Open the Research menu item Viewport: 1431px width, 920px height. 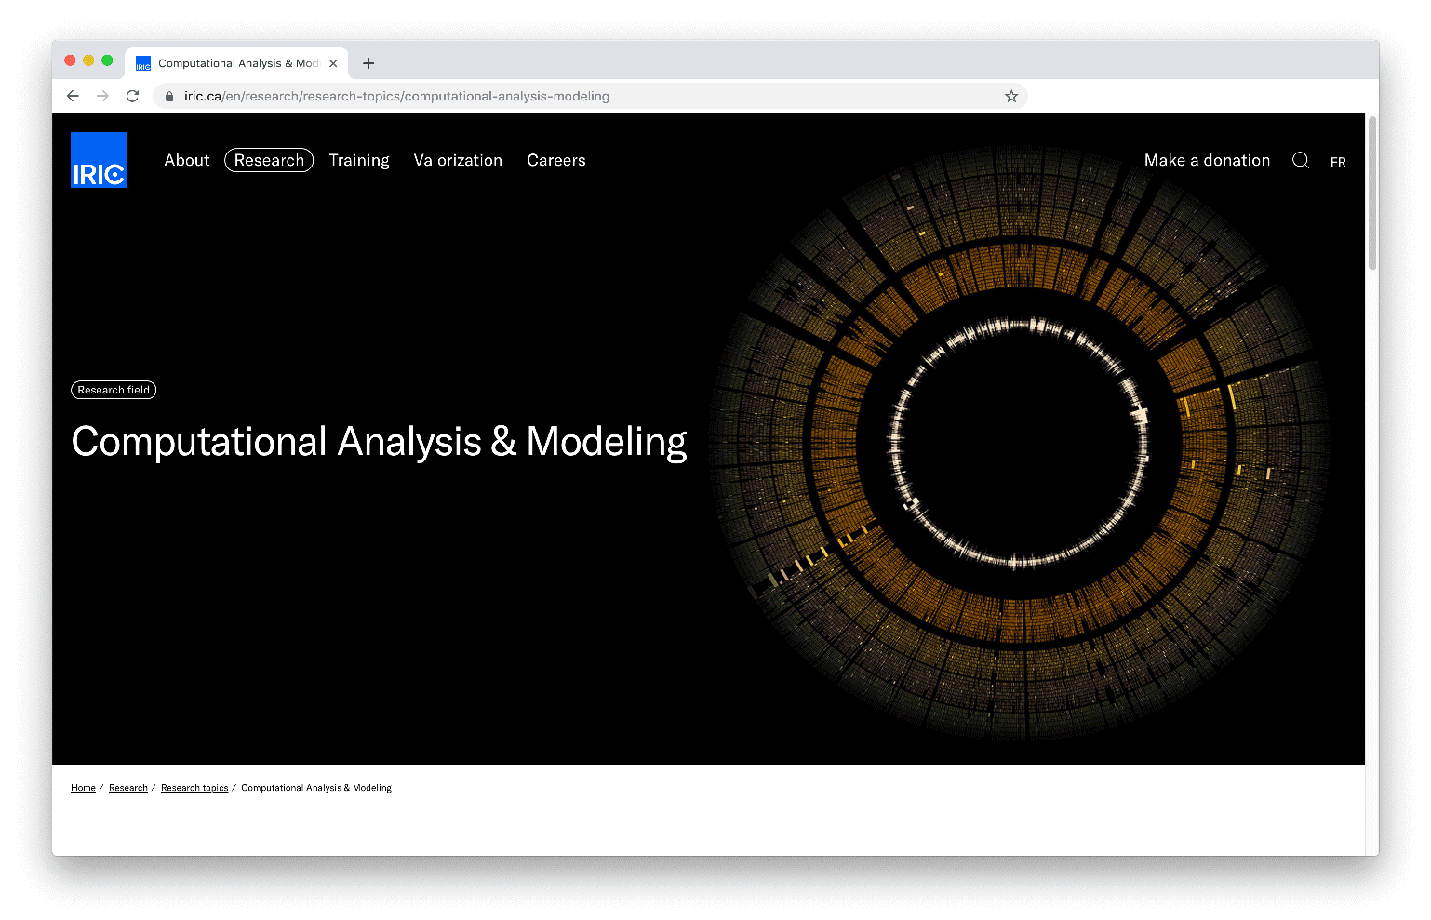pyautogui.click(x=269, y=160)
